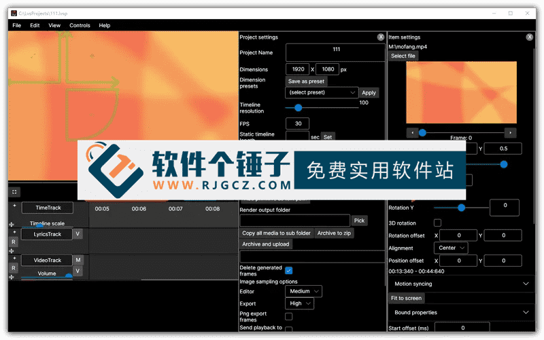Image resolution: width=544 pixels, height=340 pixels.
Task: Step to previous frame in item preview
Action: click(412, 132)
